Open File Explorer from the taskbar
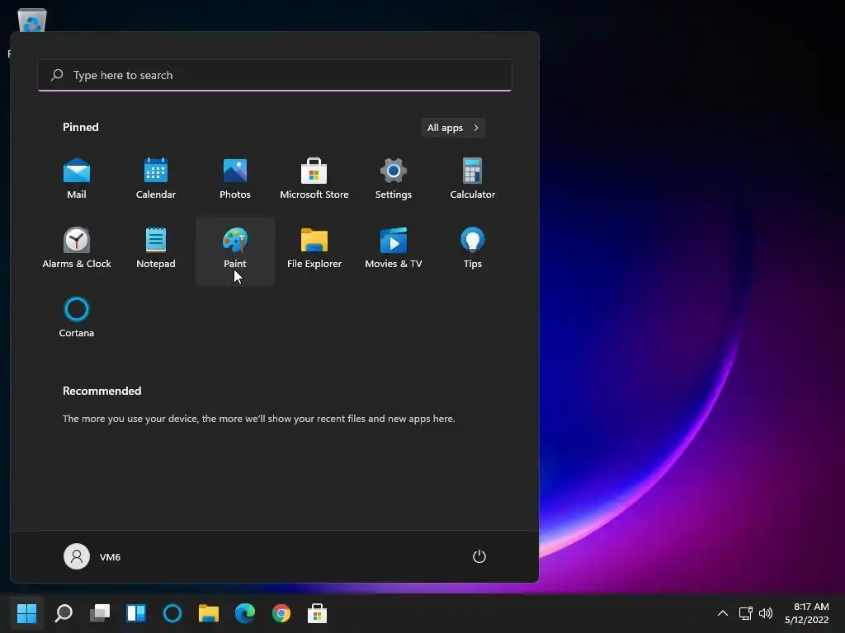 (209, 613)
